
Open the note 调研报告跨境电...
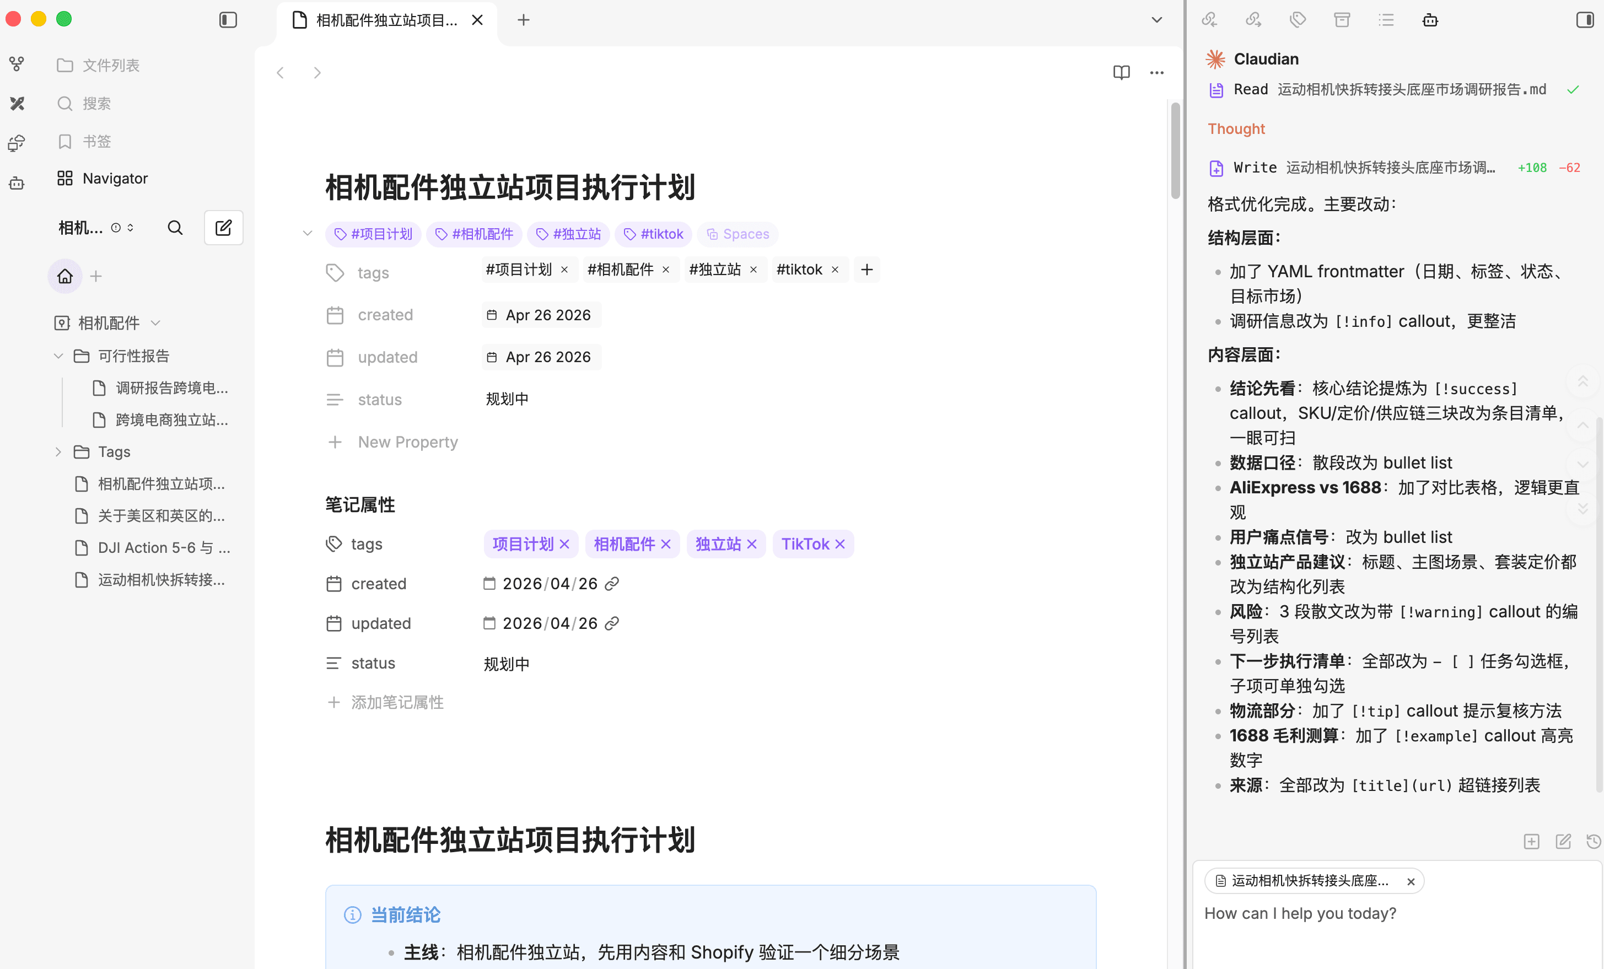pyautogui.click(x=160, y=389)
